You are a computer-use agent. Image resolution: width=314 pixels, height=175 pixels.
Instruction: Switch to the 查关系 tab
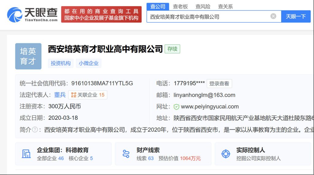[225, 7]
